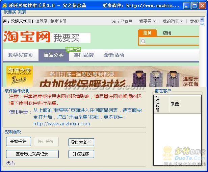
Task: Open the 淘宝网首页 link
Action: pos(122,21)
